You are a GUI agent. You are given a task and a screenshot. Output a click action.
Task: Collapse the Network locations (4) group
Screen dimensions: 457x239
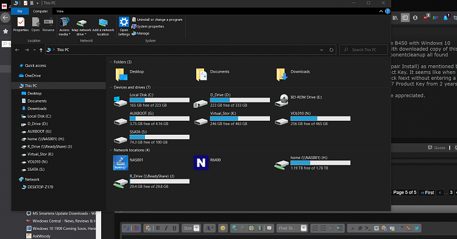111,150
